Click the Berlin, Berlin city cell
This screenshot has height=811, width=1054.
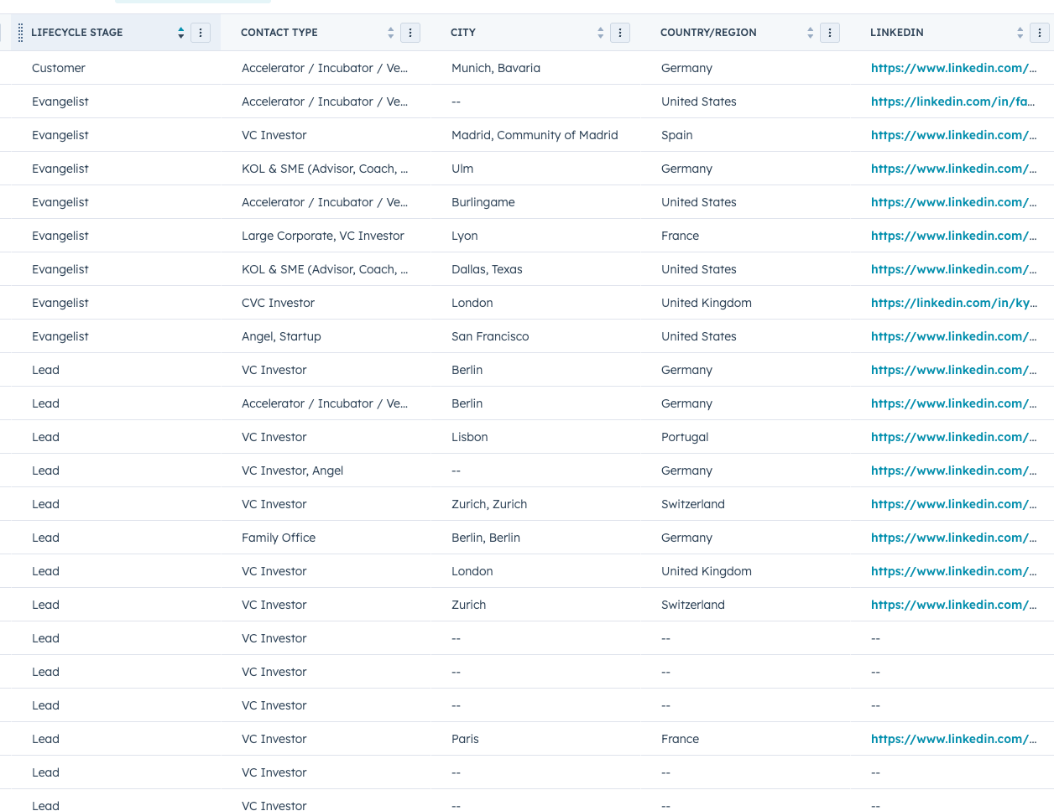coord(486,538)
